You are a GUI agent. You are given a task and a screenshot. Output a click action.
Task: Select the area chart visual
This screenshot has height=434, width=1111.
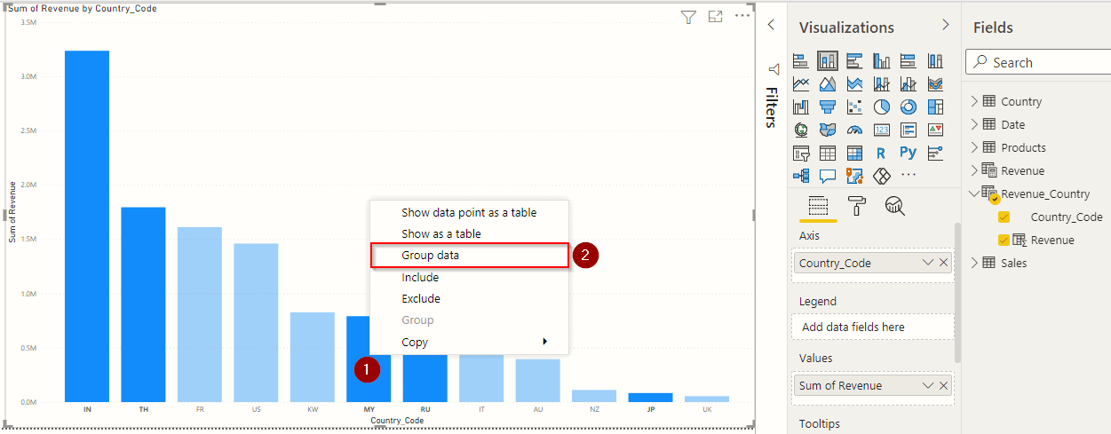pos(828,84)
